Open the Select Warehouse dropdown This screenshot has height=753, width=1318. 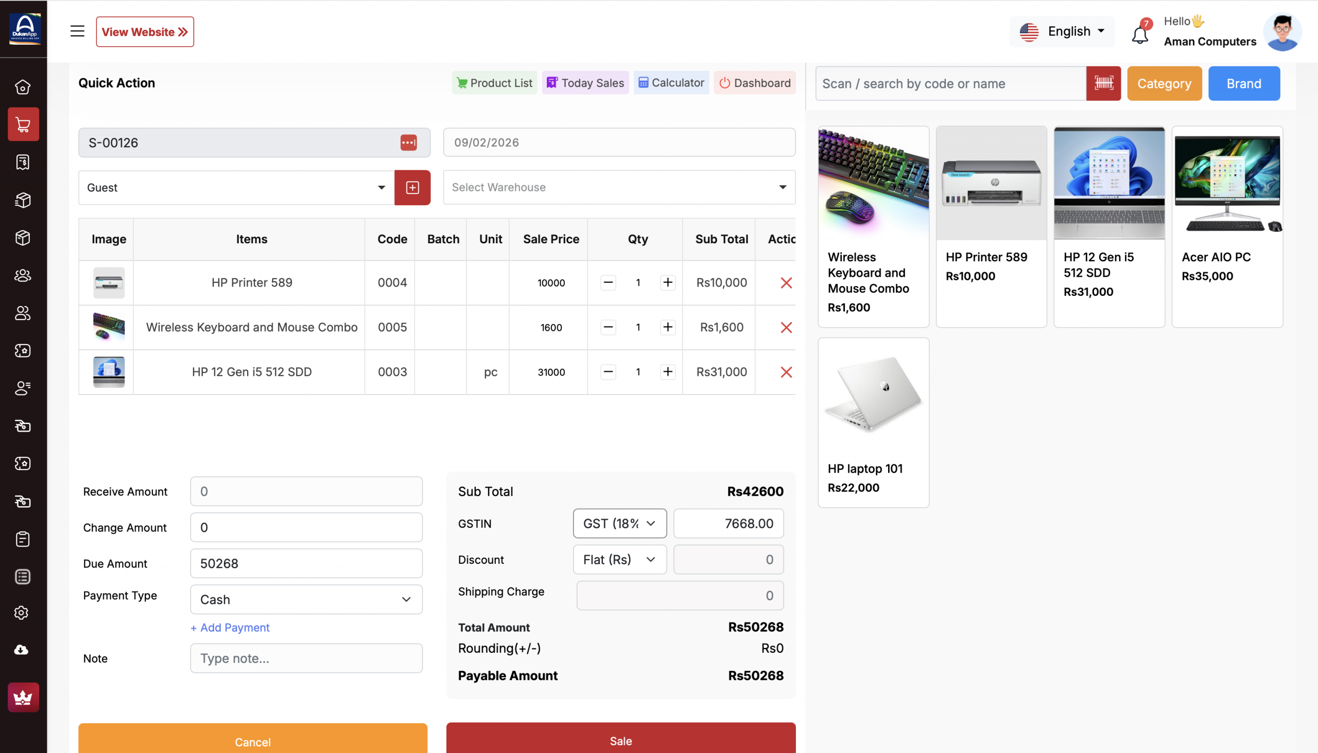pyautogui.click(x=619, y=187)
